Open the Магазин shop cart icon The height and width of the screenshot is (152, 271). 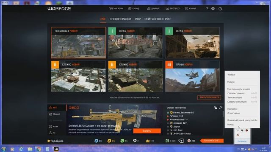pyautogui.click(x=111, y=8)
